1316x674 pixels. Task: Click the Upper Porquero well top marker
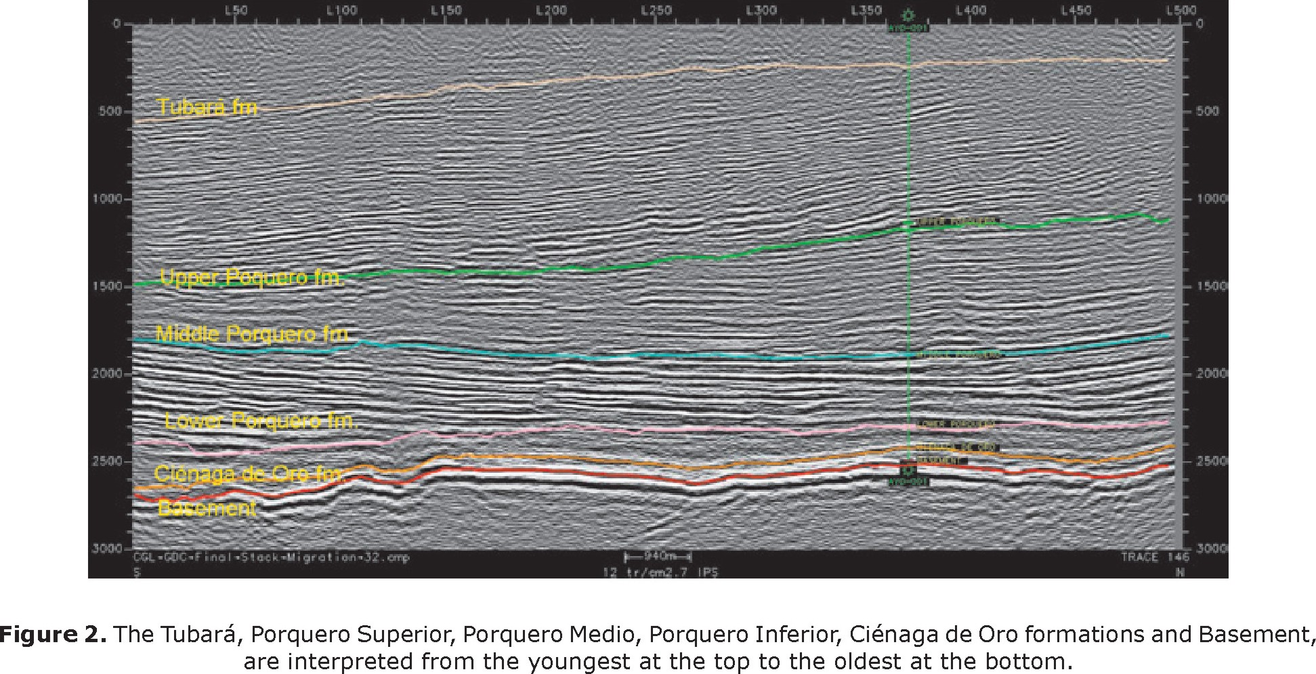(x=955, y=222)
